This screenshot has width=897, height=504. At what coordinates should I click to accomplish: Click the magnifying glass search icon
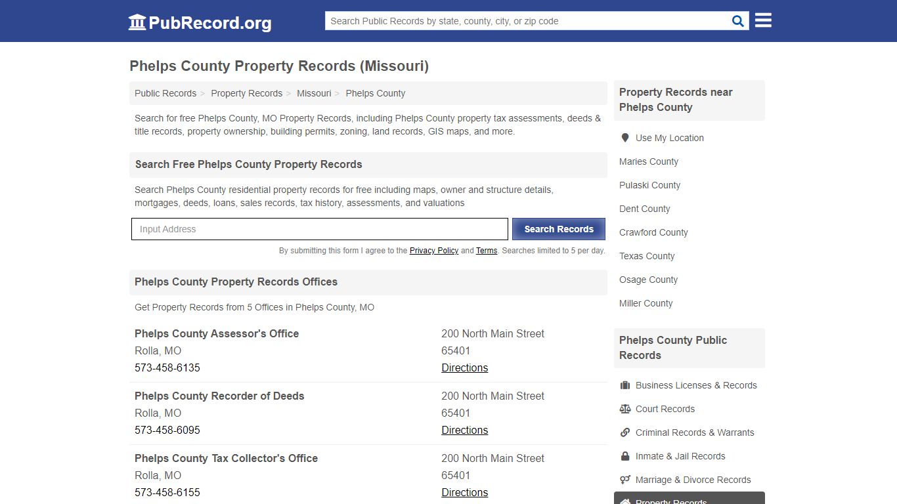click(x=738, y=21)
